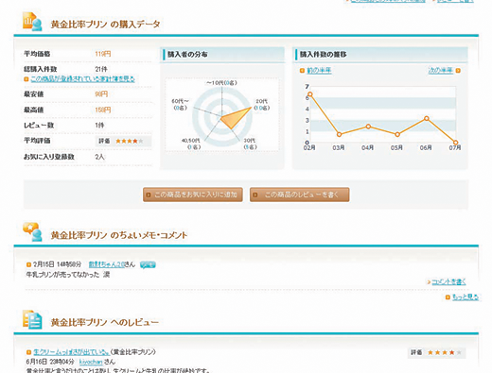Click the average price value 119円
The width and height of the screenshot is (492, 373).
tap(103, 54)
